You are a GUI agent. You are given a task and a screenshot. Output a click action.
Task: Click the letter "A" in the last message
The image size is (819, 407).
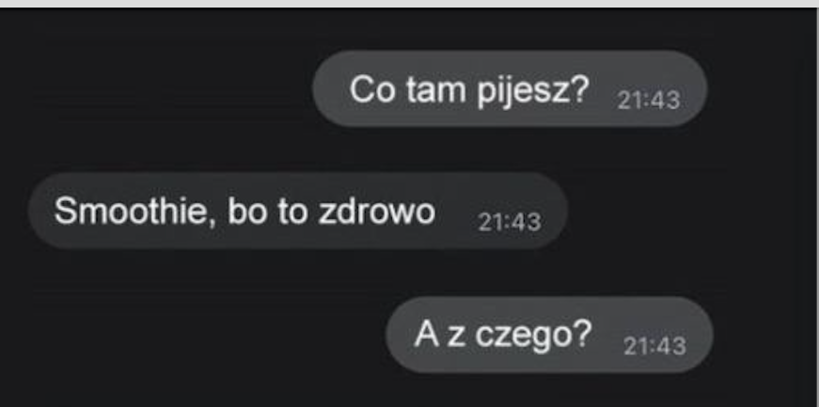tap(426, 334)
